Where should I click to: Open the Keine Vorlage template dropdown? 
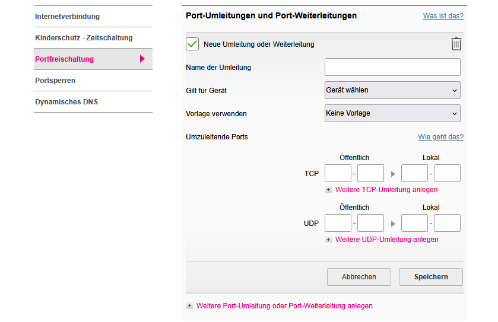(x=392, y=113)
